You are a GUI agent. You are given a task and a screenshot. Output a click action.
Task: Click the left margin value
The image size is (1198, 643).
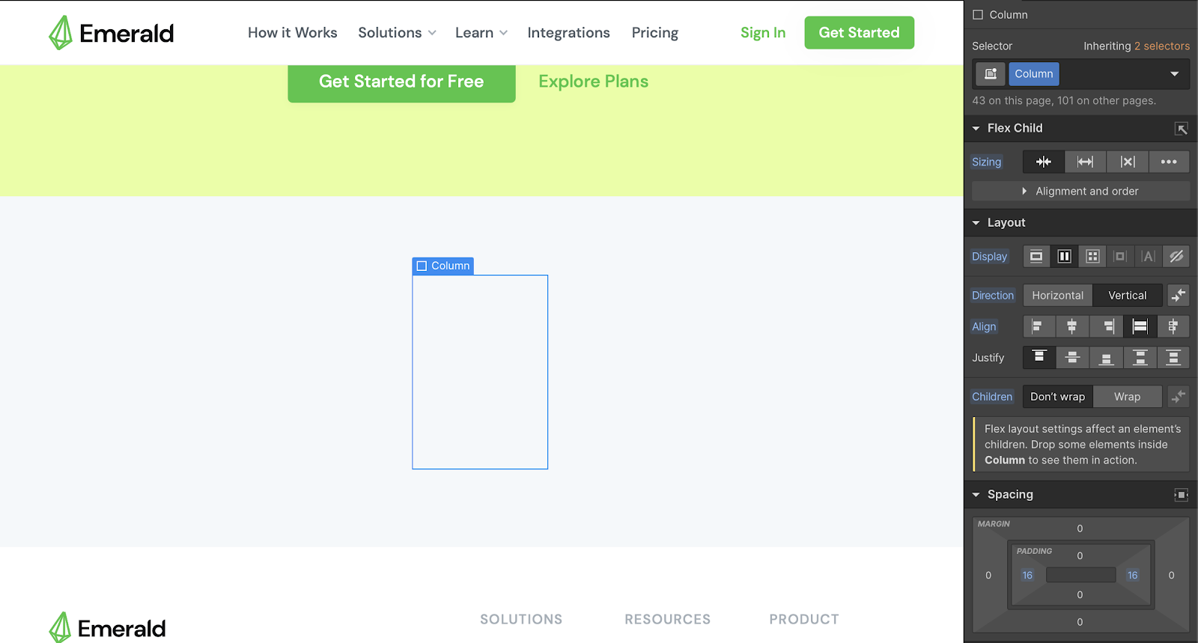pyautogui.click(x=988, y=576)
